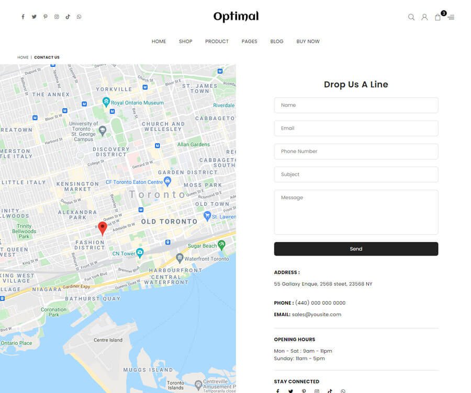
Task: Open the Twitter link in the header
Action: coord(34,17)
